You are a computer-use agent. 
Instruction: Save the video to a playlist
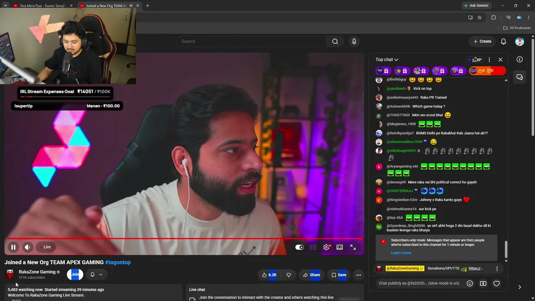(339, 275)
